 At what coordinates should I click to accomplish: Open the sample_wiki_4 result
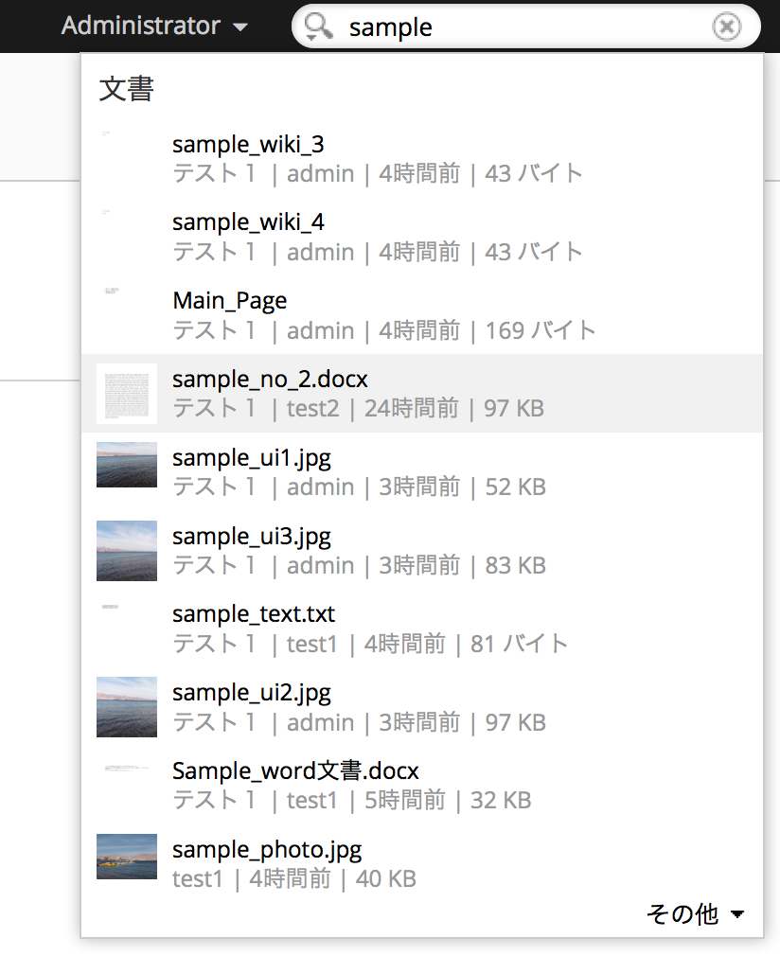(x=248, y=222)
